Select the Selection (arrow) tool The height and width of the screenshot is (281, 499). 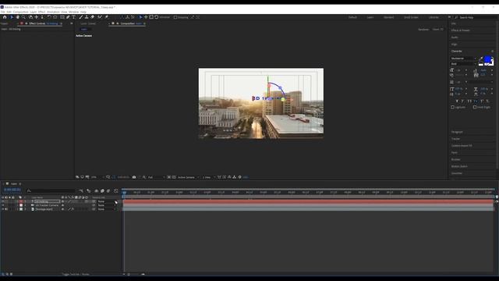pos(12,17)
